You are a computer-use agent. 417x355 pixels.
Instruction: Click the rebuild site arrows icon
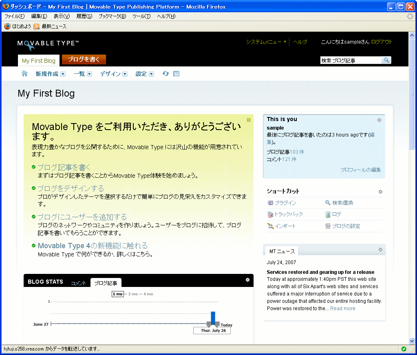(165, 74)
